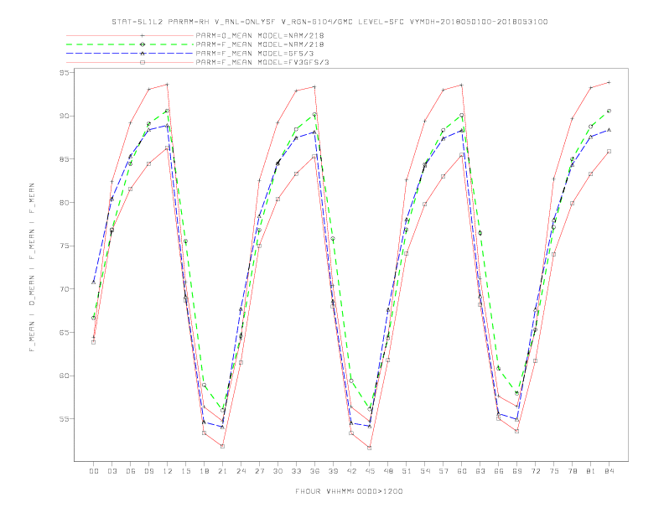Click the x-axis title FHOUR VHHMM:0000>1200
This screenshot has height=513, width=664.
[349, 491]
